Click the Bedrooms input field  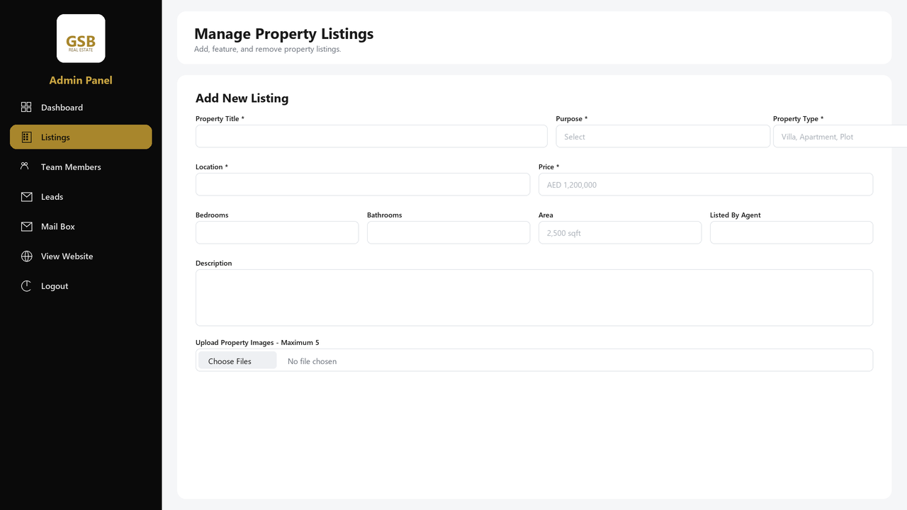(x=277, y=233)
